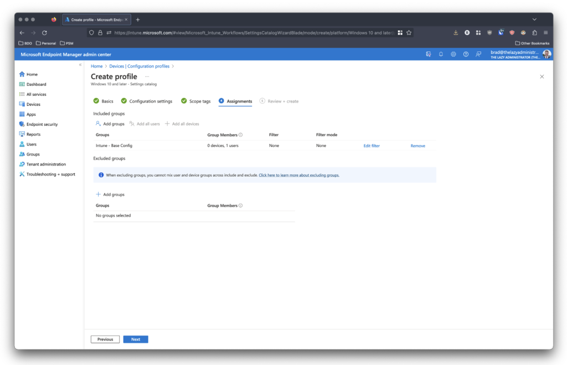Switch to the Basics step
The height and width of the screenshot is (365, 567).
[x=103, y=101]
